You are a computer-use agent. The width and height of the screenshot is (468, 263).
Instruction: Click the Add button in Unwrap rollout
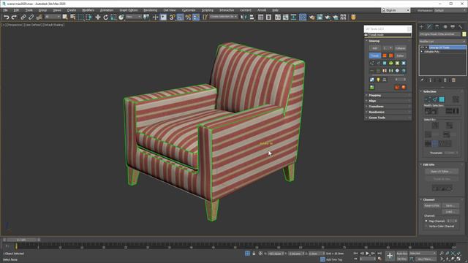pos(375,48)
